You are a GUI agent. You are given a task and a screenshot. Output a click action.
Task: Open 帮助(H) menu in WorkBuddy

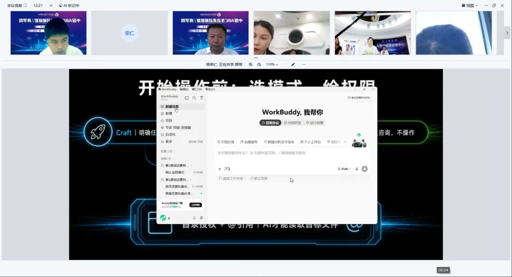pyautogui.click(x=210, y=89)
